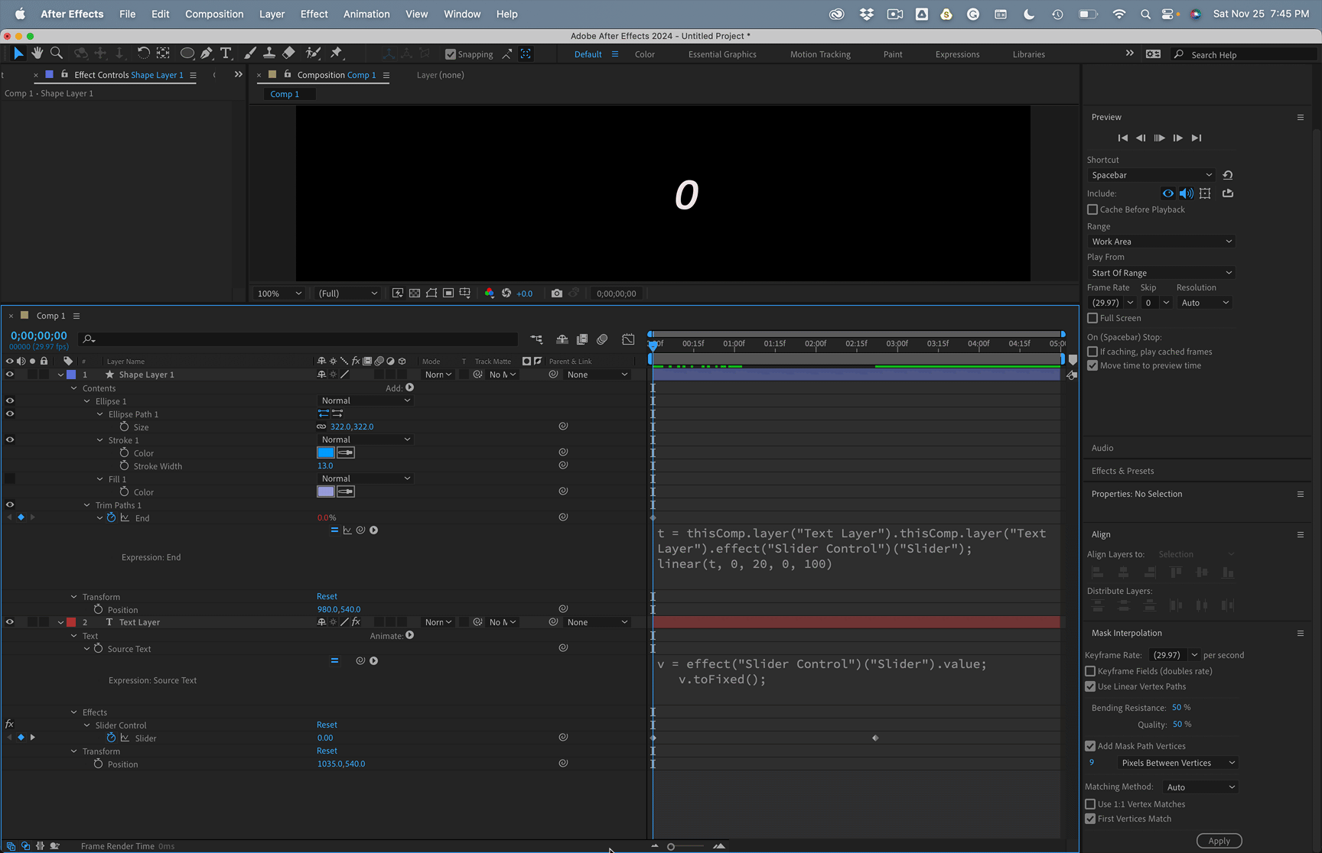Select the Hand tool
Viewport: 1322px width, 853px height.
(x=37, y=53)
